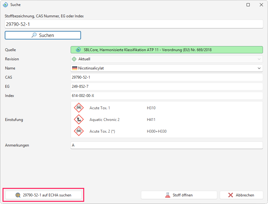Maximize the Suche window
Image resolution: width=268 pixels, height=204 pixels.
[x=248, y=5]
